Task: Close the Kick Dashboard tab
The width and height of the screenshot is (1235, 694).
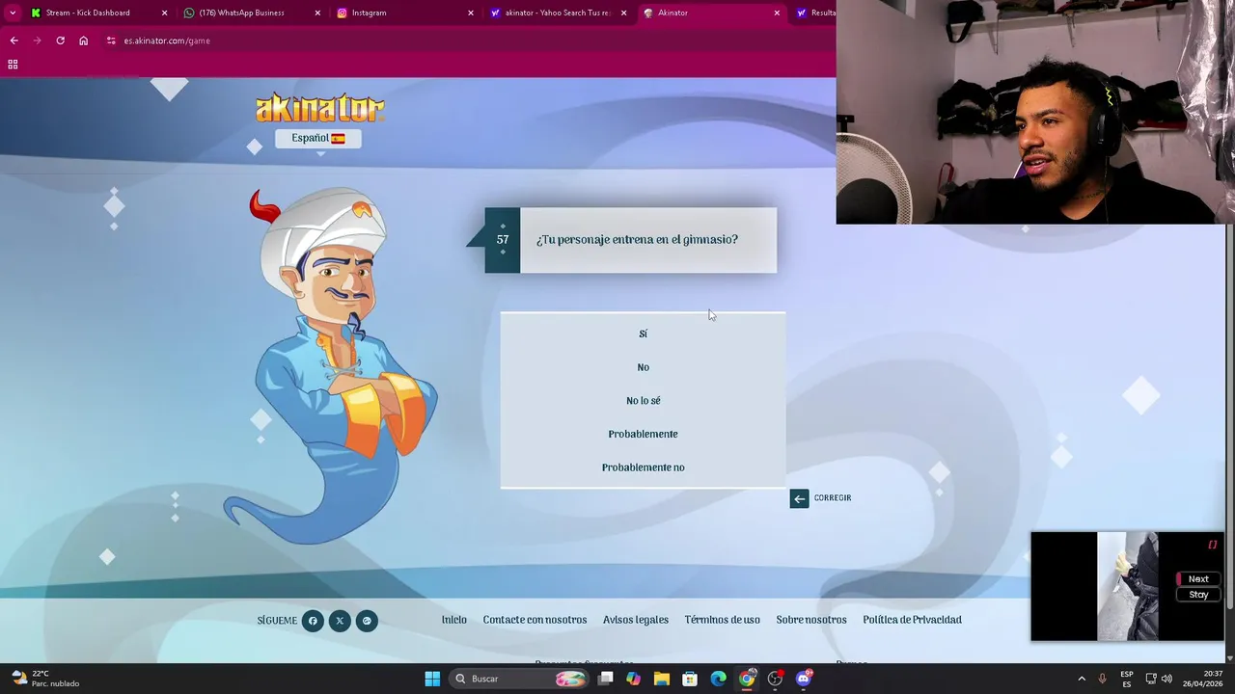Action: pyautogui.click(x=164, y=13)
